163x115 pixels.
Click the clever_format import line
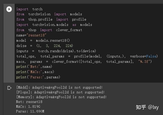[49, 30]
